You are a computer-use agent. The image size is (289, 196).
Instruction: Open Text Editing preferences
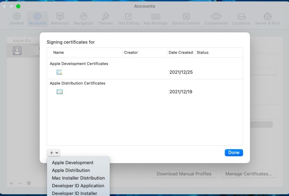(128, 19)
